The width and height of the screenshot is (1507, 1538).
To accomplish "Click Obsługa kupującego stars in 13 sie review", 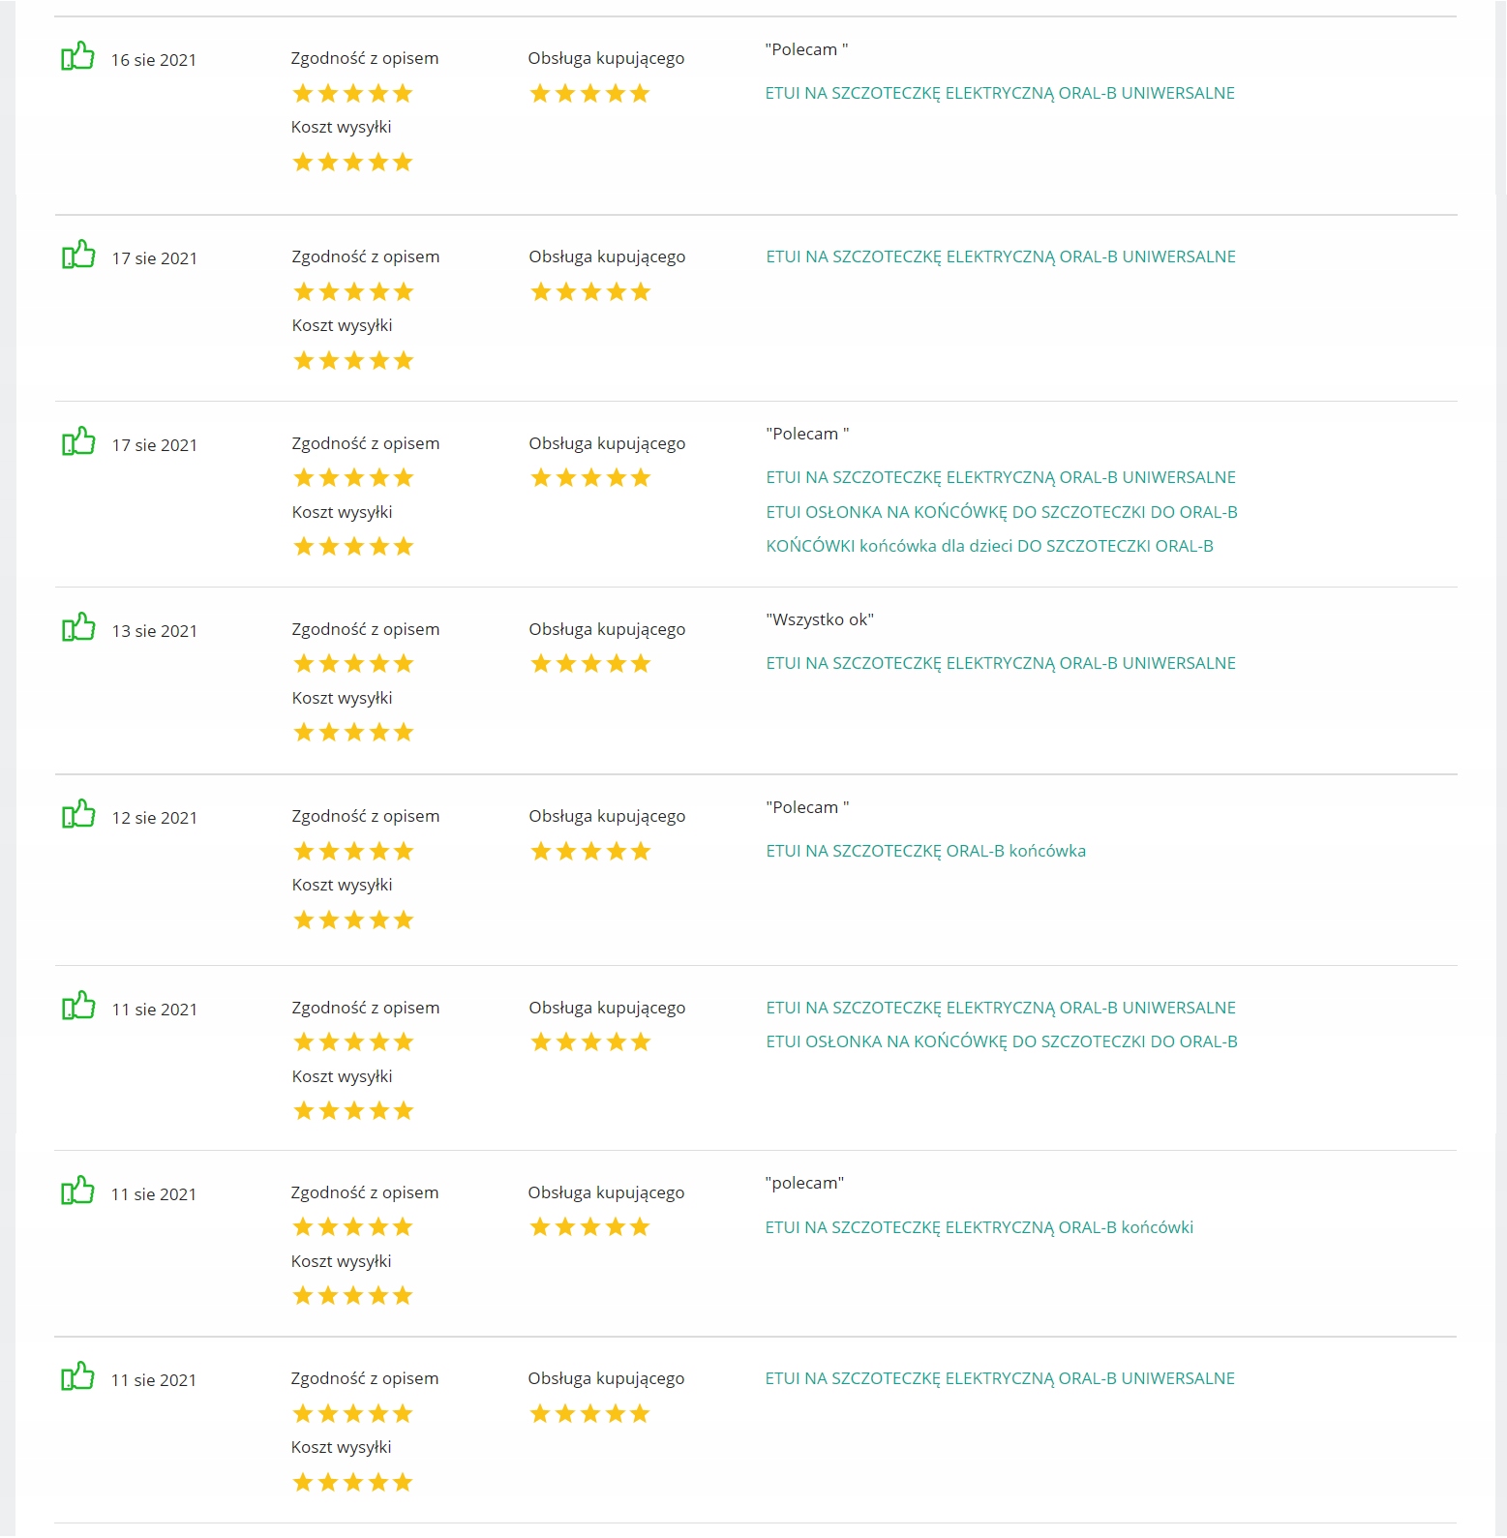I will click(590, 664).
